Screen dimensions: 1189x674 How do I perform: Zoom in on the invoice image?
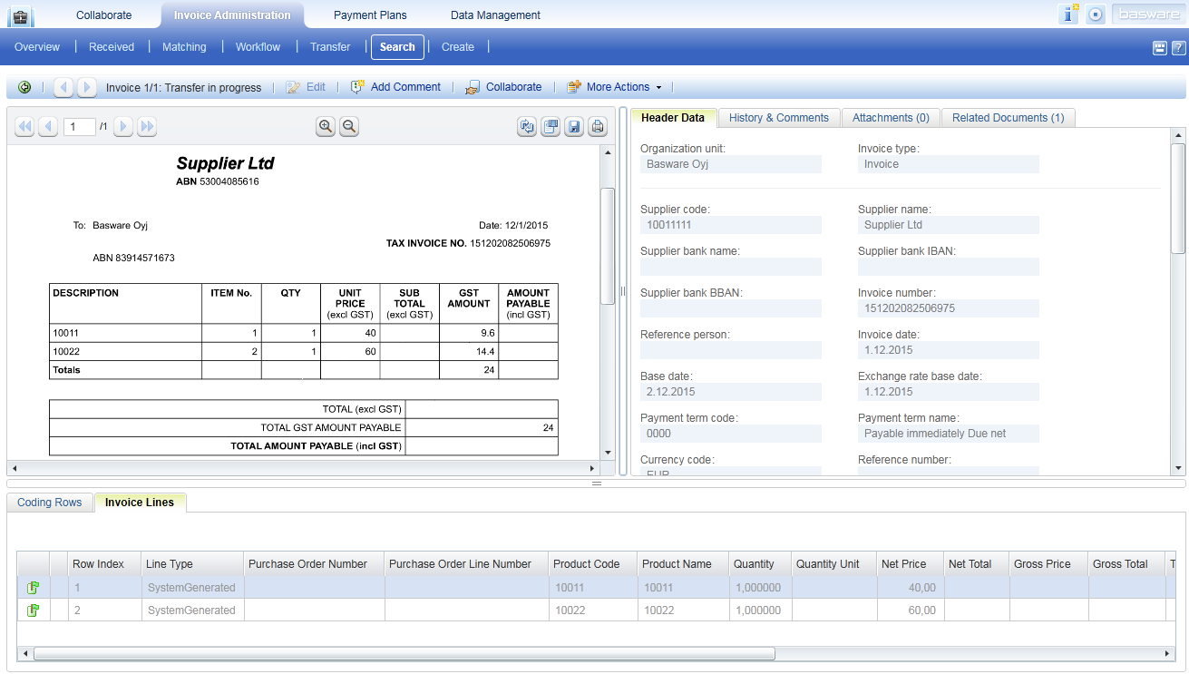326,127
